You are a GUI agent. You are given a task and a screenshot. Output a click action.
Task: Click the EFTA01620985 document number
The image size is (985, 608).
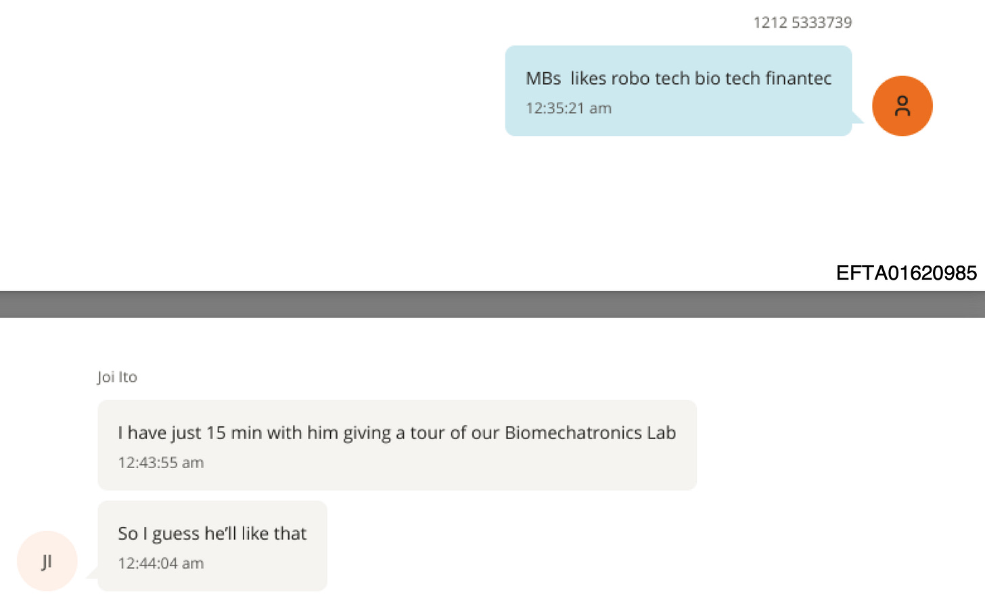906,273
